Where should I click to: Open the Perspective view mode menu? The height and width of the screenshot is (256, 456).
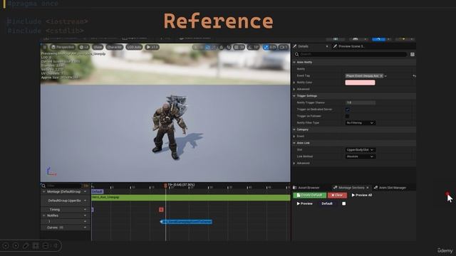click(63, 47)
